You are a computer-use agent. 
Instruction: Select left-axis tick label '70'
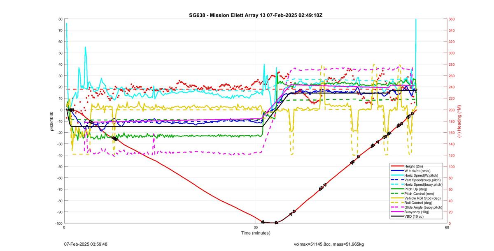[x=60, y=30]
